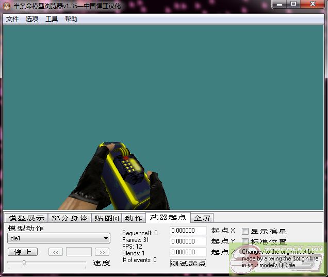Viewport: 328px width, 277px height.
Task: Enable the 标准位置 checkbox
Action: [245, 242]
